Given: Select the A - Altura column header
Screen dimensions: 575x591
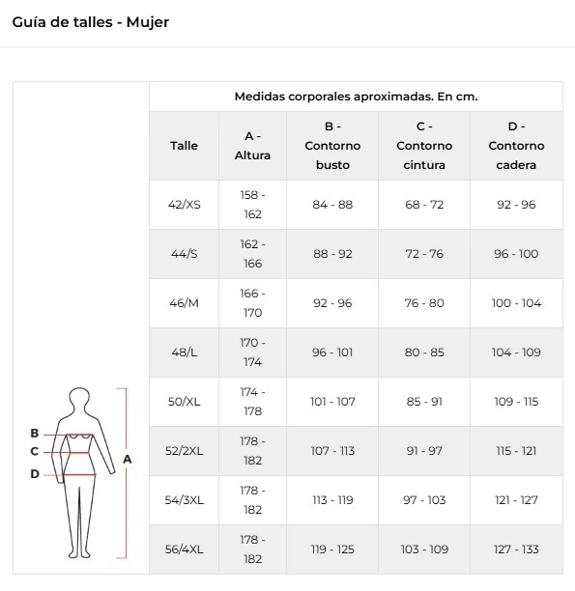Looking at the screenshot, I should [x=252, y=146].
